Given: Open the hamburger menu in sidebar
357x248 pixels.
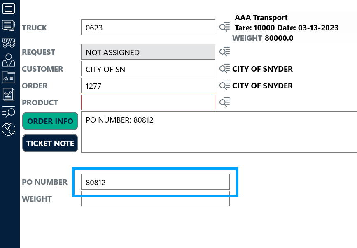Looking at the screenshot, I should point(9,8).
